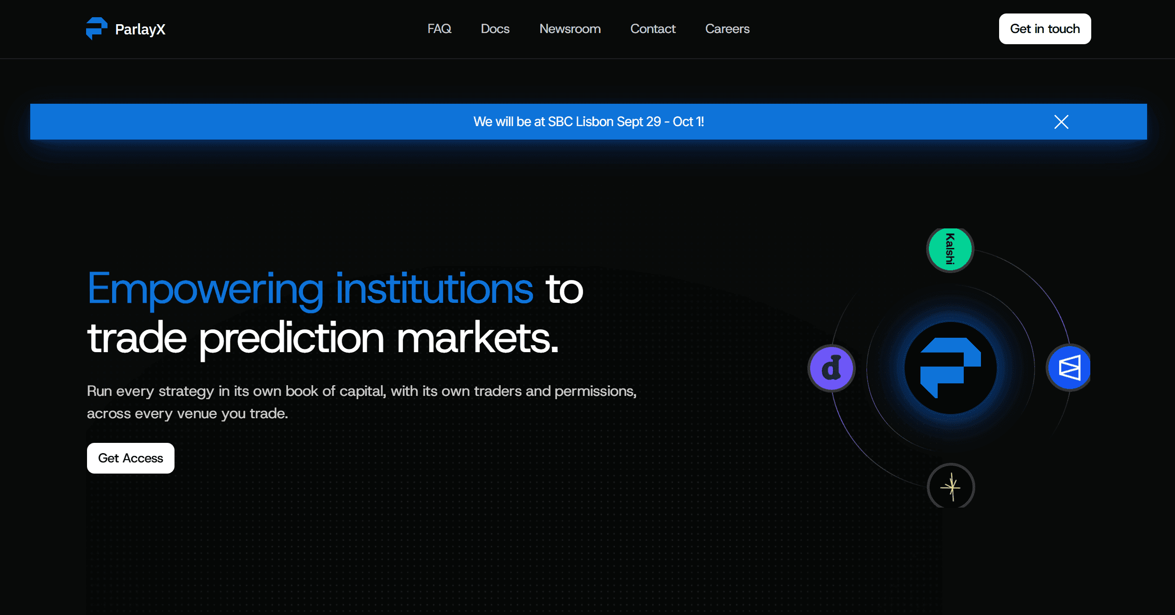Viewport: 1175px width, 615px height.
Task: Click the 'Run every strategy' description paragraph
Action: click(362, 402)
